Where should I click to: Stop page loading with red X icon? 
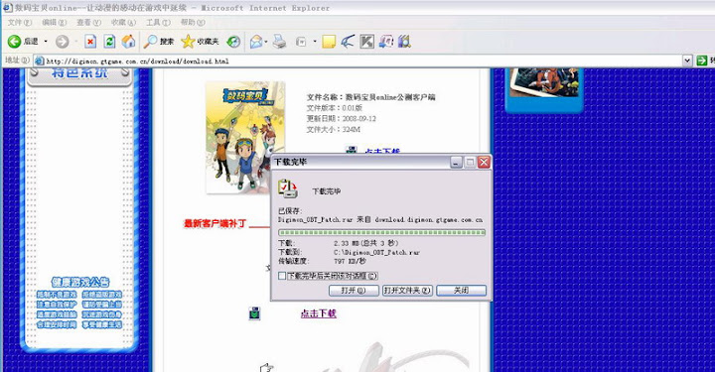point(90,42)
